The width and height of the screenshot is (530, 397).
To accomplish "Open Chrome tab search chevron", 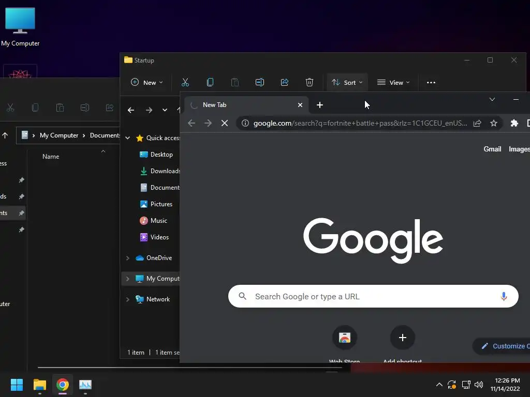I will click(x=492, y=99).
